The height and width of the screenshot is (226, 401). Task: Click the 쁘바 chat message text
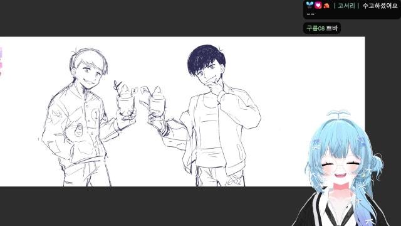(332, 28)
